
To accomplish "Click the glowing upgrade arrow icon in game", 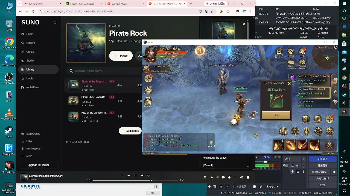I will point(200,51).
